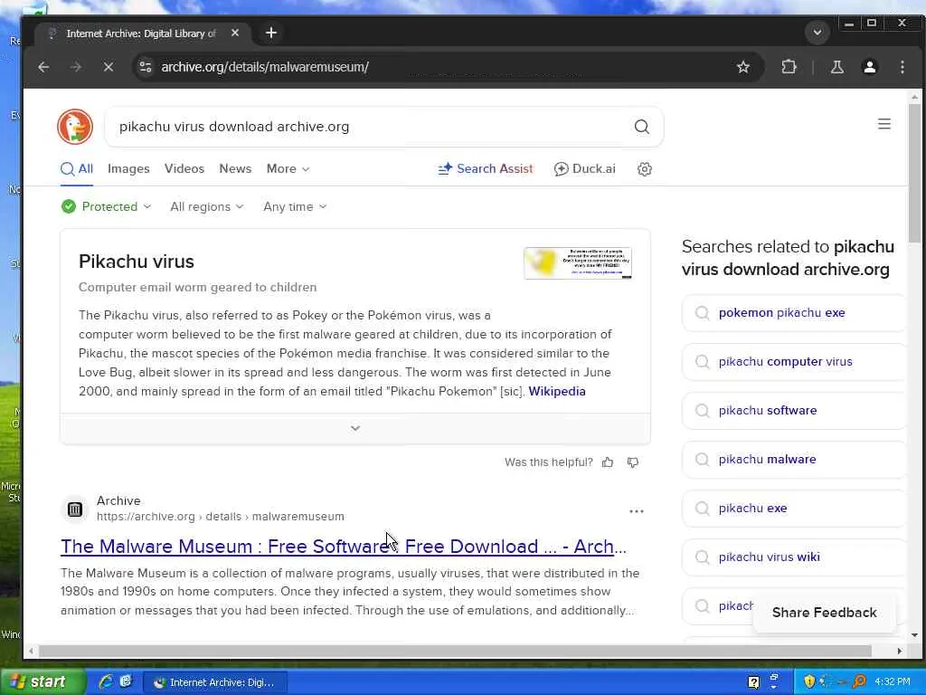
Task: Open search settings gear icon
Action: tap(644, 169)
